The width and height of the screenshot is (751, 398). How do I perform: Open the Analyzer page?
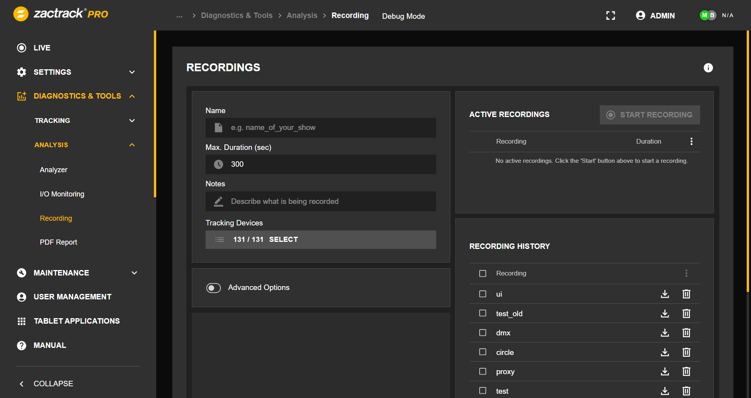(54, 170)
